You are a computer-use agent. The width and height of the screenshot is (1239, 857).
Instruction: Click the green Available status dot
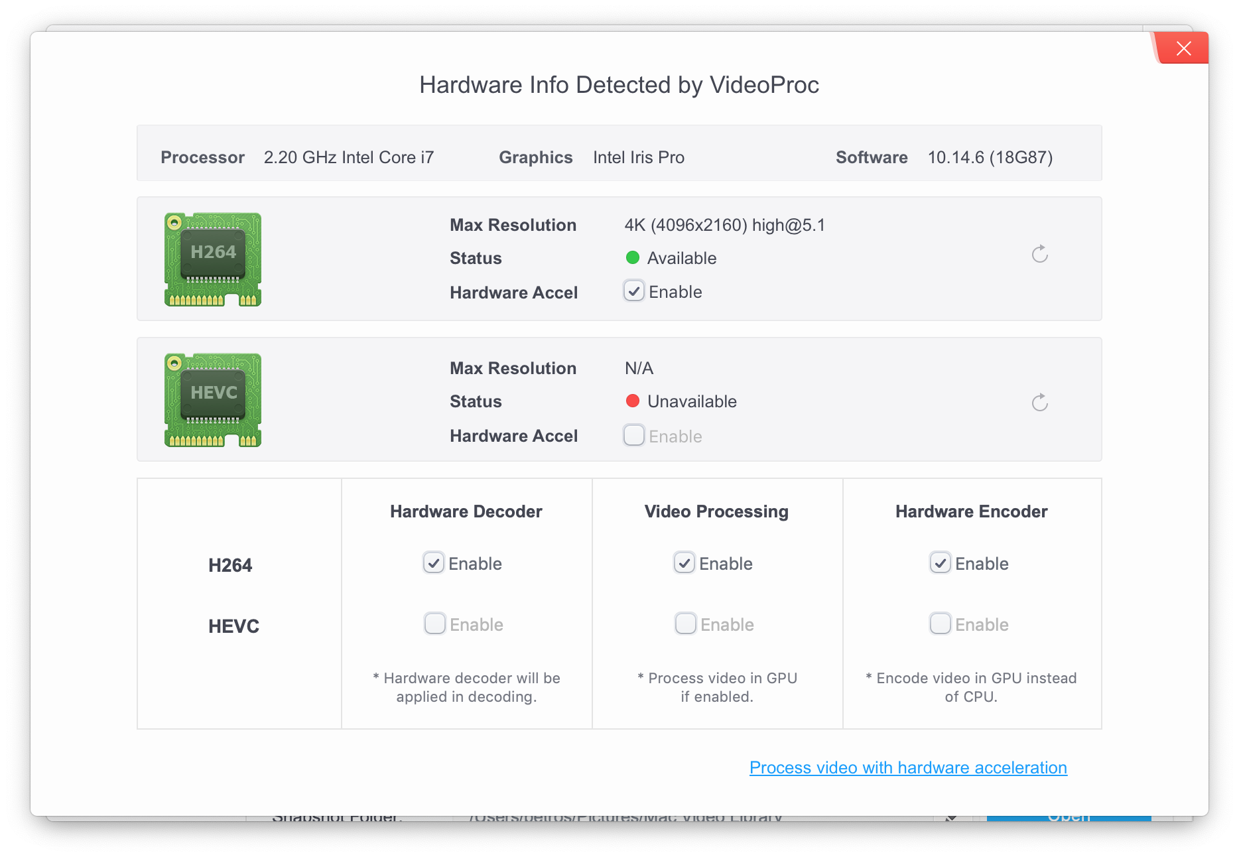click(x=633, y=257)
